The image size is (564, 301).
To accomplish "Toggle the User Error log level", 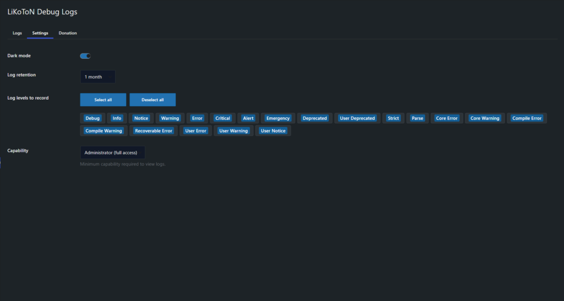I will click(196, 131).
